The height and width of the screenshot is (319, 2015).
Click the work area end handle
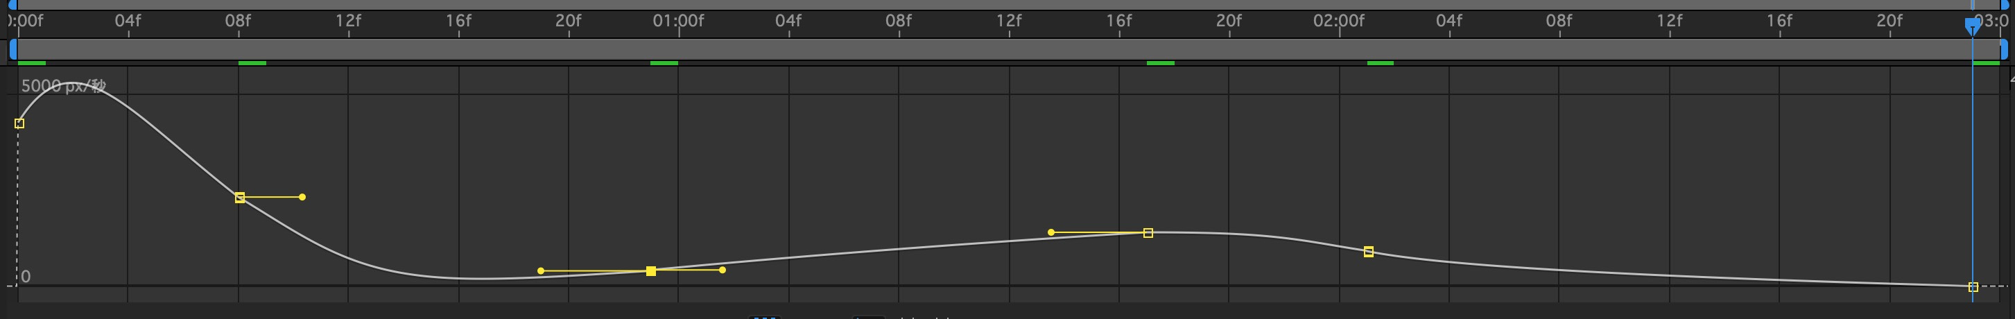coord(2004,49)
